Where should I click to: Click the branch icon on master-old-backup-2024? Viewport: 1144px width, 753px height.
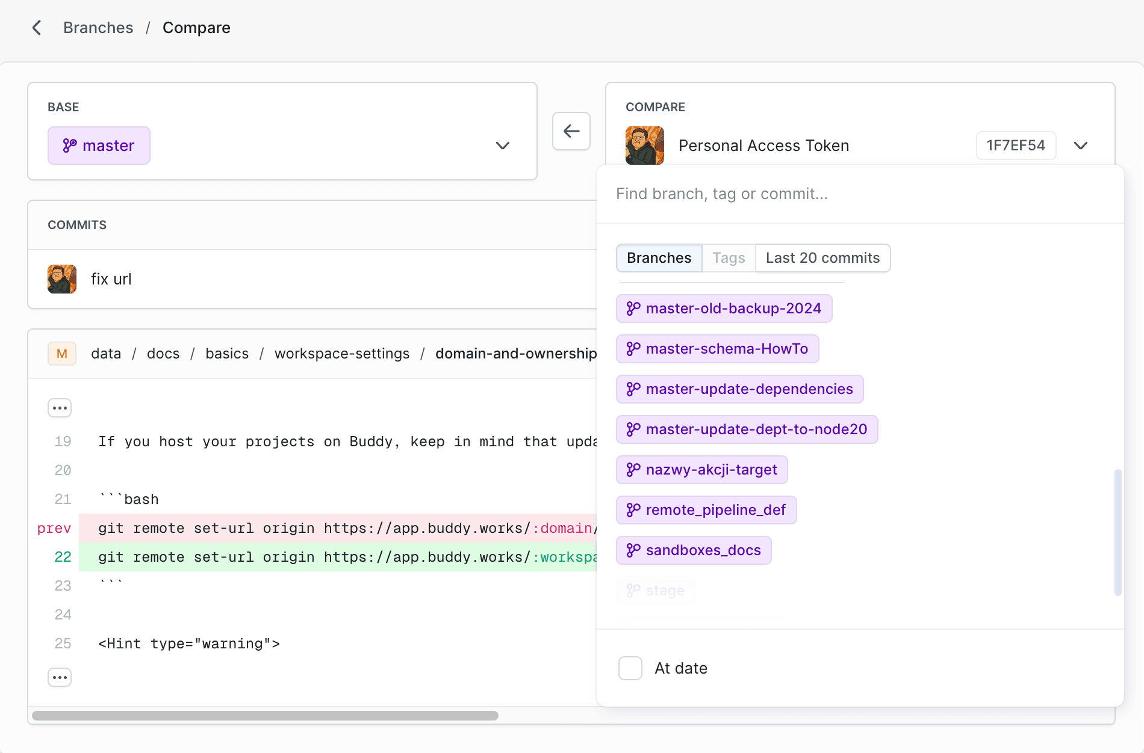633,309
